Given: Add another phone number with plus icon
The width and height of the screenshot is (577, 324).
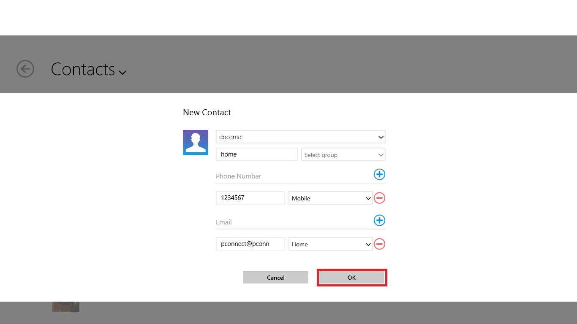Looking at the screenshot, I should coord(379,174).
